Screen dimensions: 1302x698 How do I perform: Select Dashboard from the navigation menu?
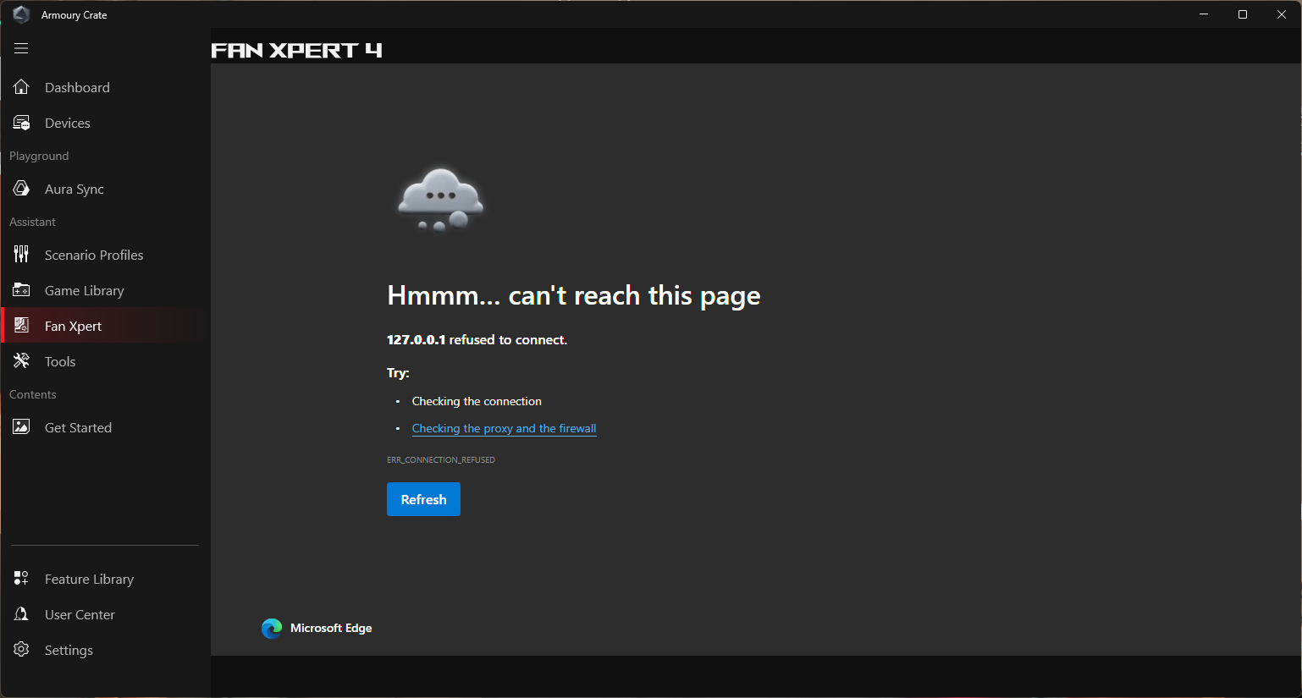click(x=77, y=87)
